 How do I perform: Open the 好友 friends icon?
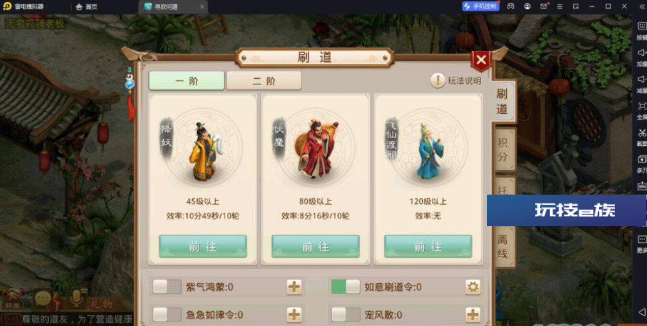[x=13, y=298]
